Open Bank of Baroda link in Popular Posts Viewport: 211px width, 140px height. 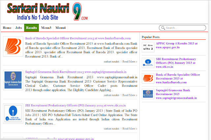178,79
